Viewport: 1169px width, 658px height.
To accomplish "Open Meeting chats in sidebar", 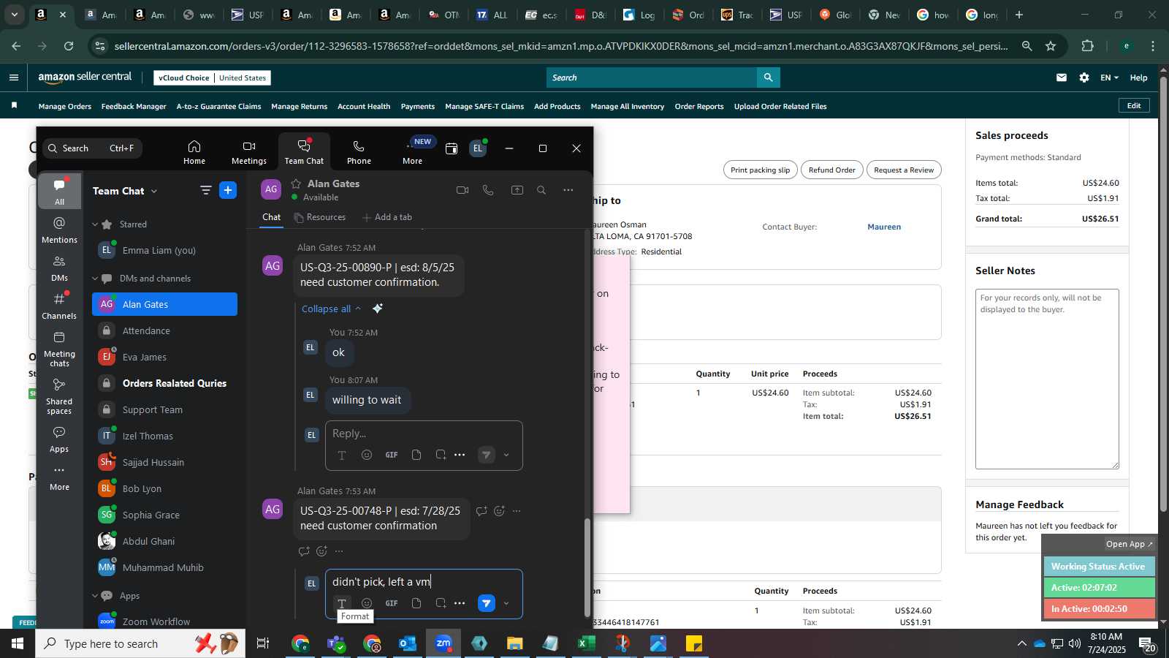I will click(59, 349).
